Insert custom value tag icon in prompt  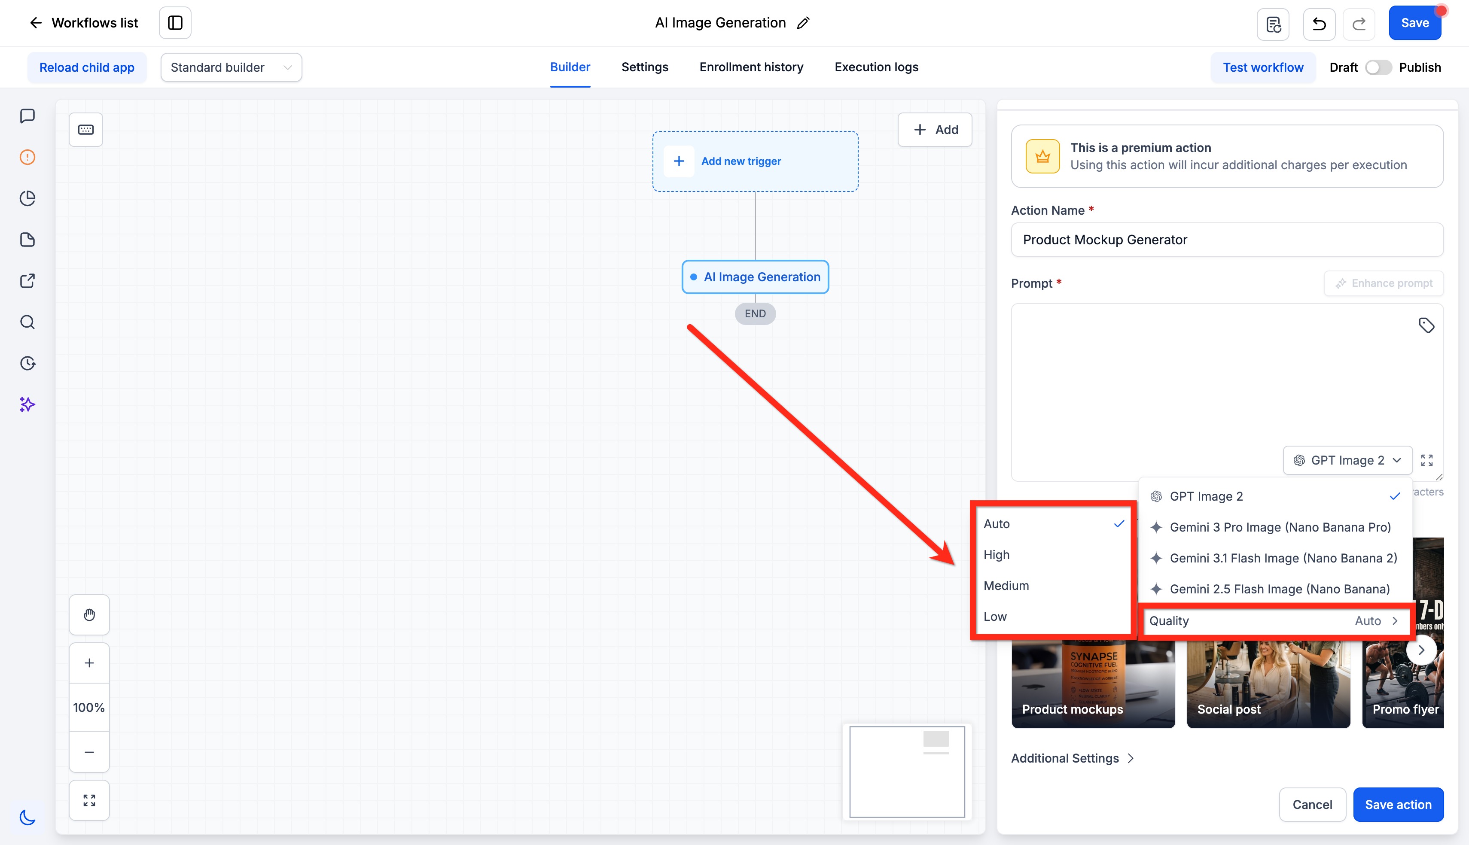click(x=1426, y=325)
